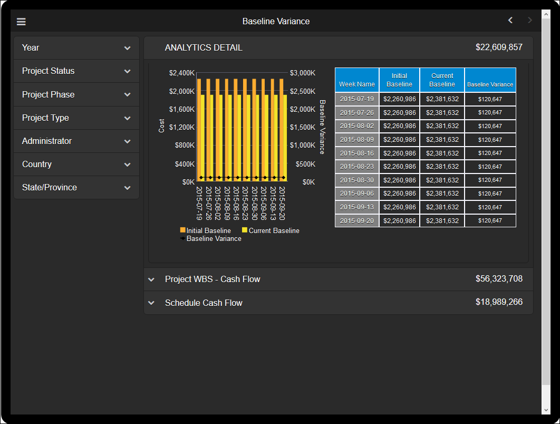This screenshot has height=424, width=560.
Task: Go to the next page arrow
Action: [x=530, y=21]
